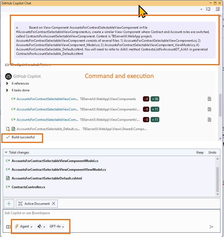
Task: Open the GPT-4o model dropdown
Action: 57,226
